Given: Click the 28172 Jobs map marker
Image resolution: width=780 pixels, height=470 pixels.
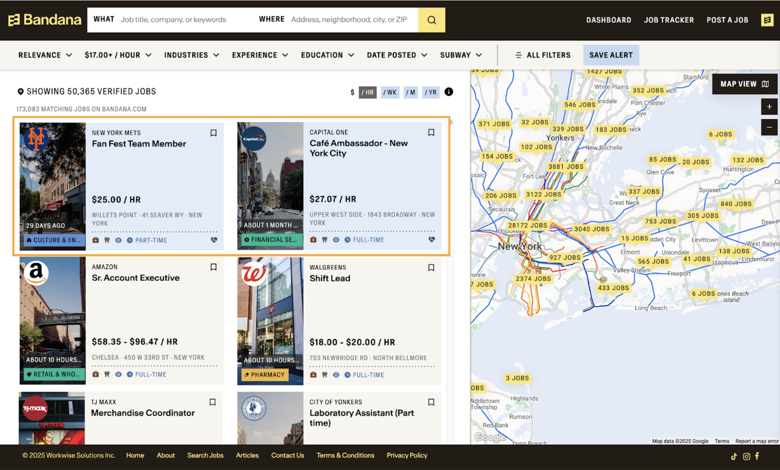Looking at the screenshot, I should click(528, 225).
